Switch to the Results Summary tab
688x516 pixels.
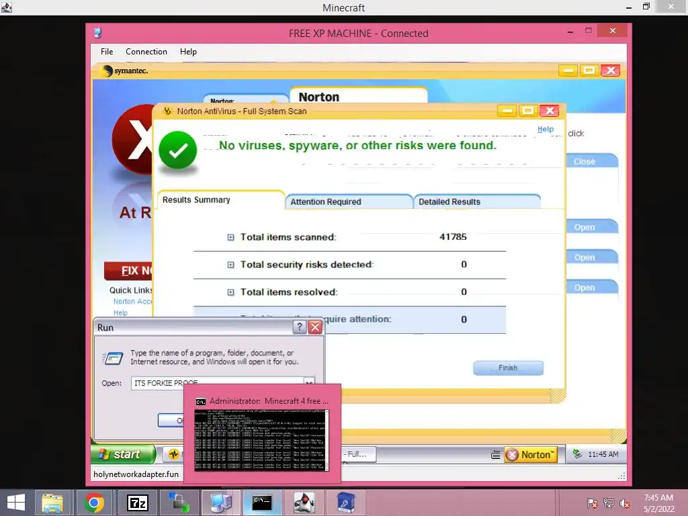(x=220, y=200)
